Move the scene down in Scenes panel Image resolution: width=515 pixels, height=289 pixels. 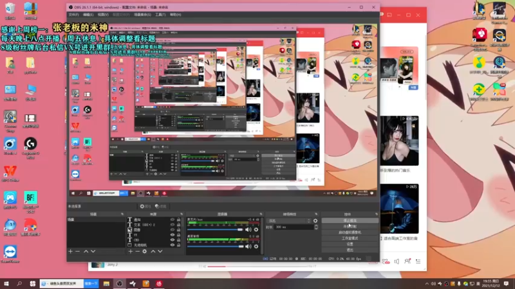tap(93, 251)
